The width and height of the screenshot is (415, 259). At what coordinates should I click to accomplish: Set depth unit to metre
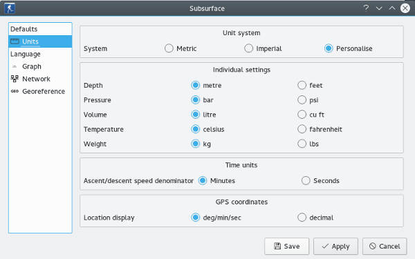point(206,86)
